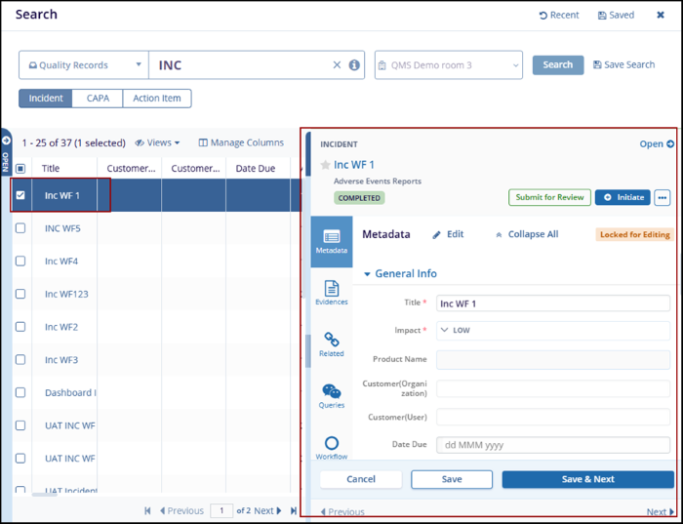This screenshot has width=683, height=524.
Task: Open the Workflow sidebar icon
Action: click(331, 447)
